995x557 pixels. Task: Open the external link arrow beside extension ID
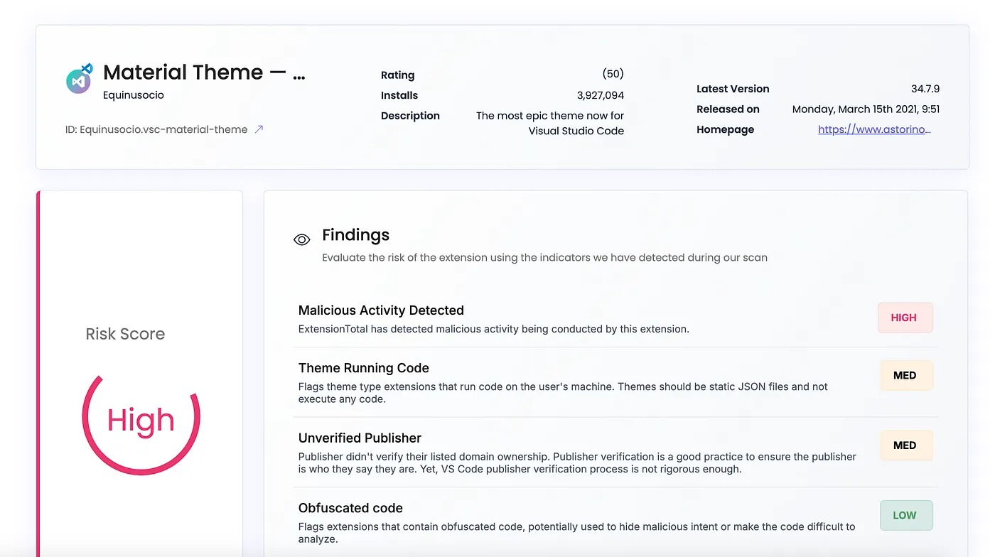[259, 129]
